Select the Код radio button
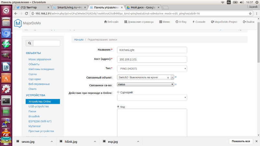 coord(118,106)
